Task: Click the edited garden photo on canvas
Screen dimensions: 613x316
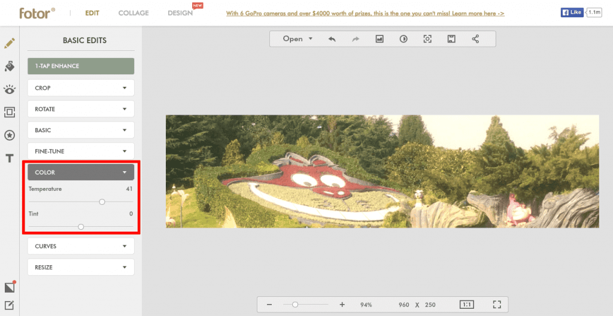Action: [x=383, y=171]
